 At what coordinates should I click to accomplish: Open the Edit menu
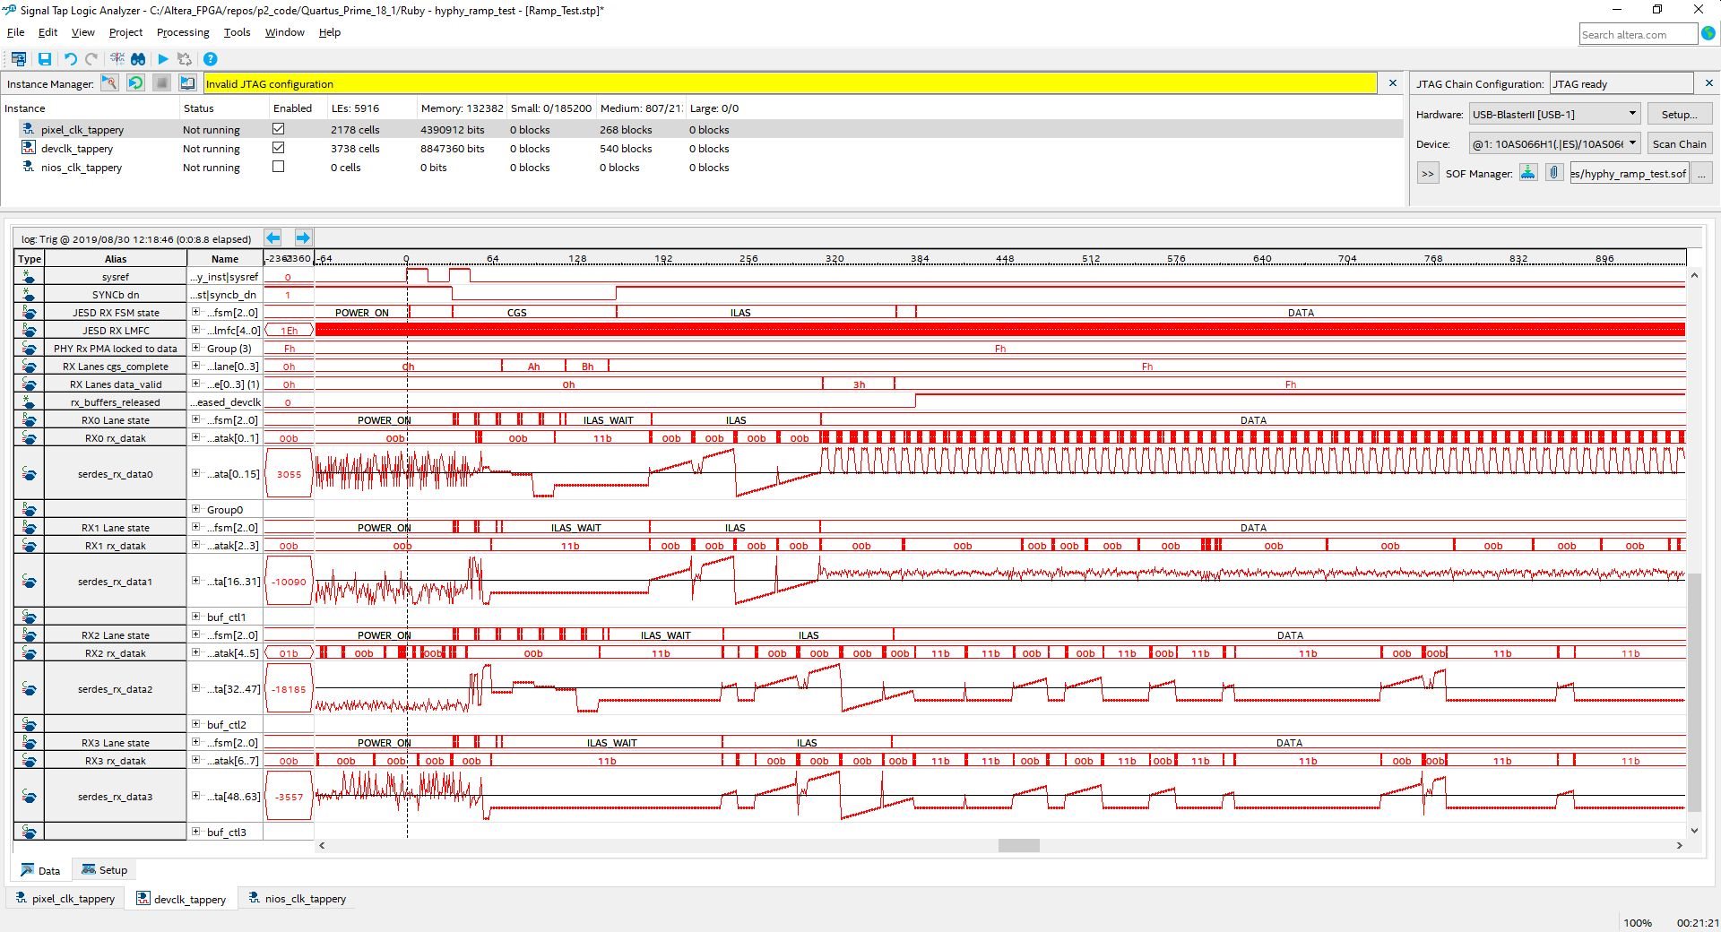(48, 32)
